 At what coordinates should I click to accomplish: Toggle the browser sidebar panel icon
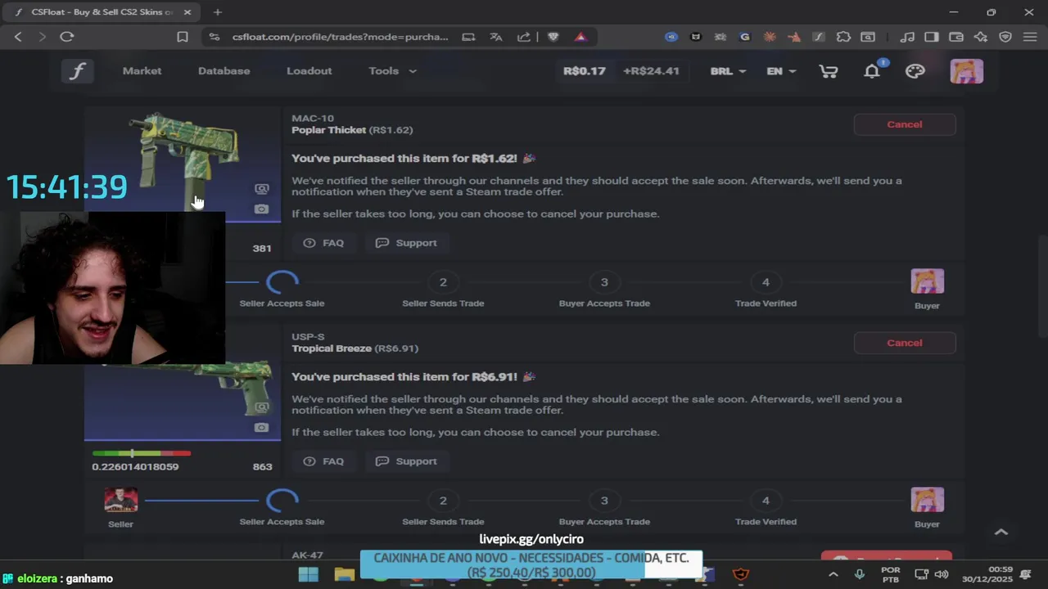pyautogui.click(x=931, y=37)
